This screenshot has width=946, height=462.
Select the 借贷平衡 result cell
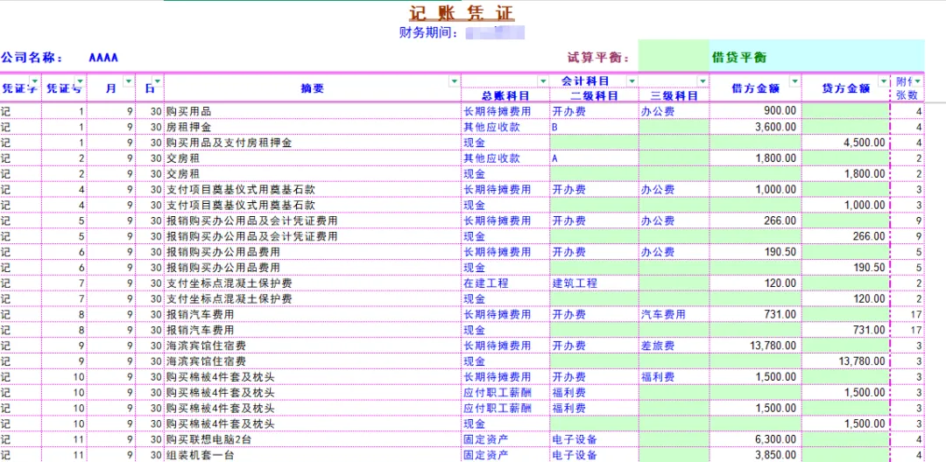tap(817, 57)
